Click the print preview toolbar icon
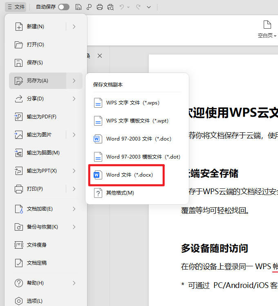 pos(110,7)
